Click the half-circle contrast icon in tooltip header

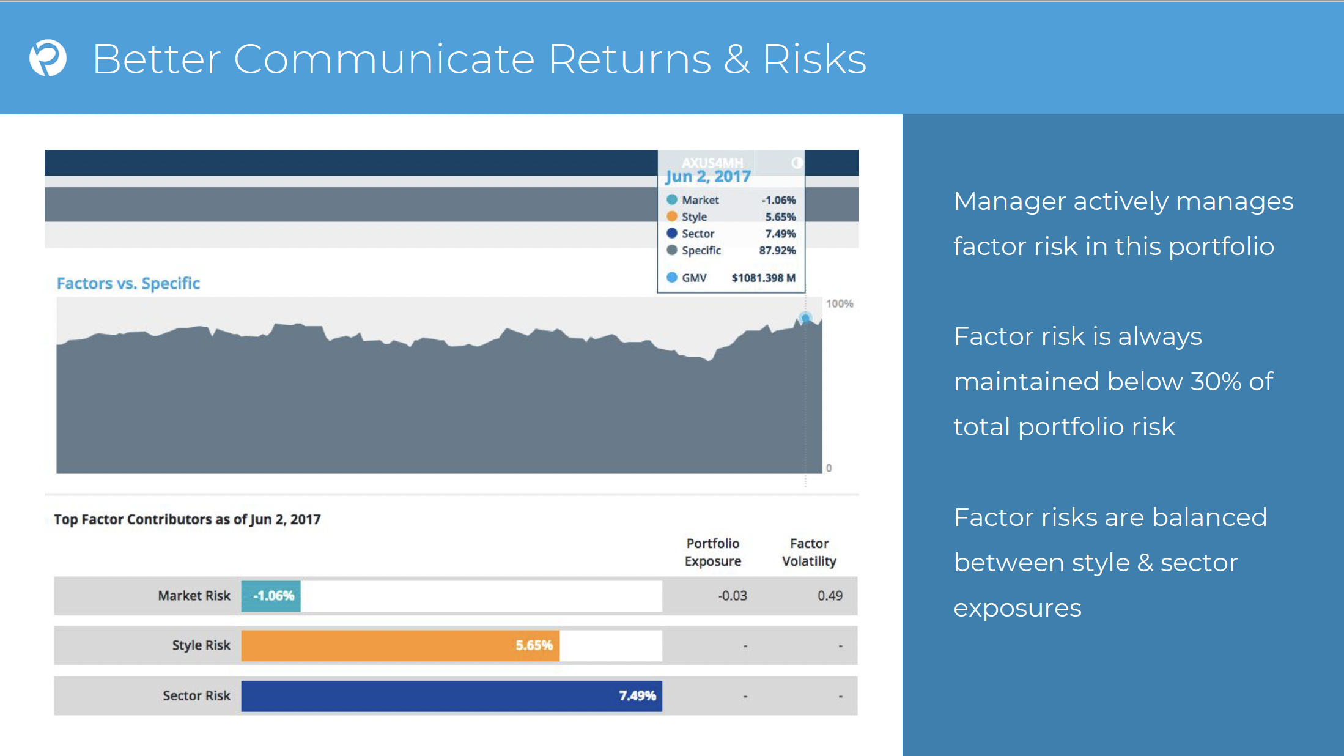(796, 163)
